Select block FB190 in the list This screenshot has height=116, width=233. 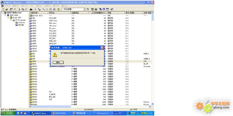34,69
